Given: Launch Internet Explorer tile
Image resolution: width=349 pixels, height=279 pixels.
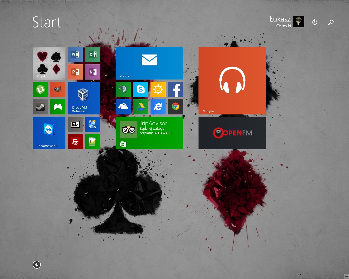Looking at the screenshot, I should 158,107.
